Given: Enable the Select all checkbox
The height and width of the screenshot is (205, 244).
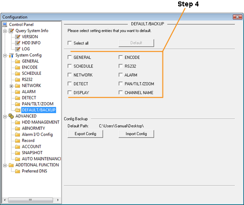Looking at the screenshot, I should coord(70,43).
